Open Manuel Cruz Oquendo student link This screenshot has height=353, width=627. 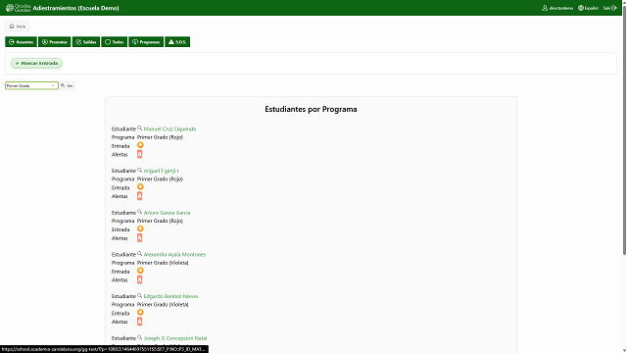click(x=169, y=128)
